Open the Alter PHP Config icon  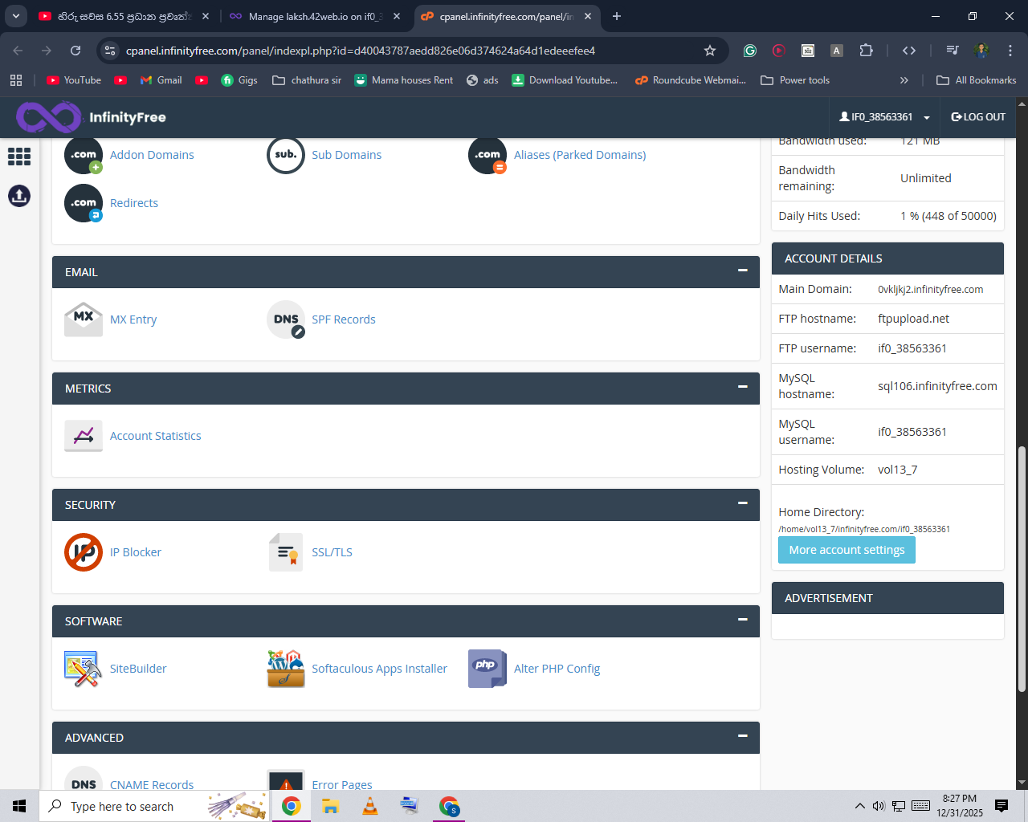click(487, 669)
